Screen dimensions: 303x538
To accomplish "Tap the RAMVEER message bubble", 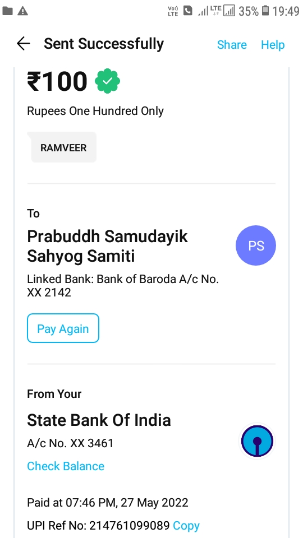I will pos(63,147).
